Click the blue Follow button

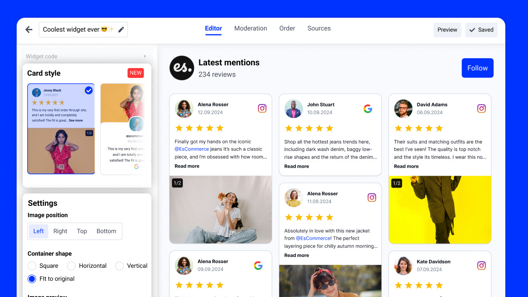tap(478, 68)
